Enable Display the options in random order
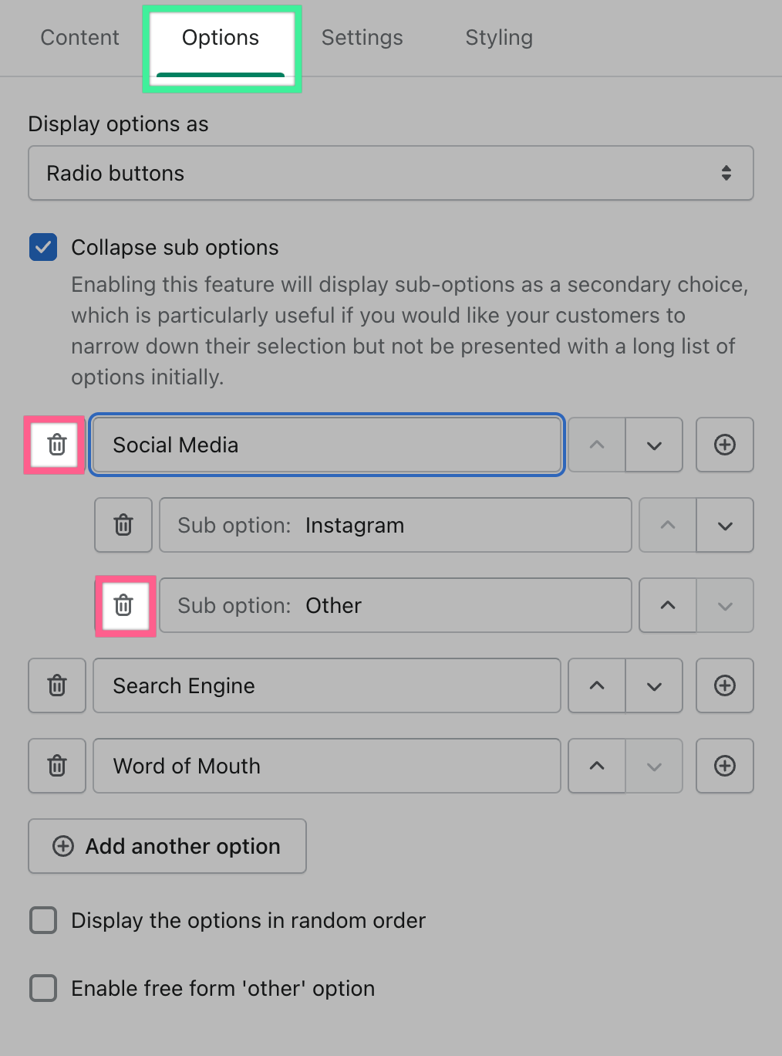This screenshot has width=782, height=1056. pyautogui.click(x=43, y=920)
